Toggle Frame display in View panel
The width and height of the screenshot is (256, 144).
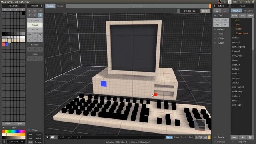click(x=38, y=142)
